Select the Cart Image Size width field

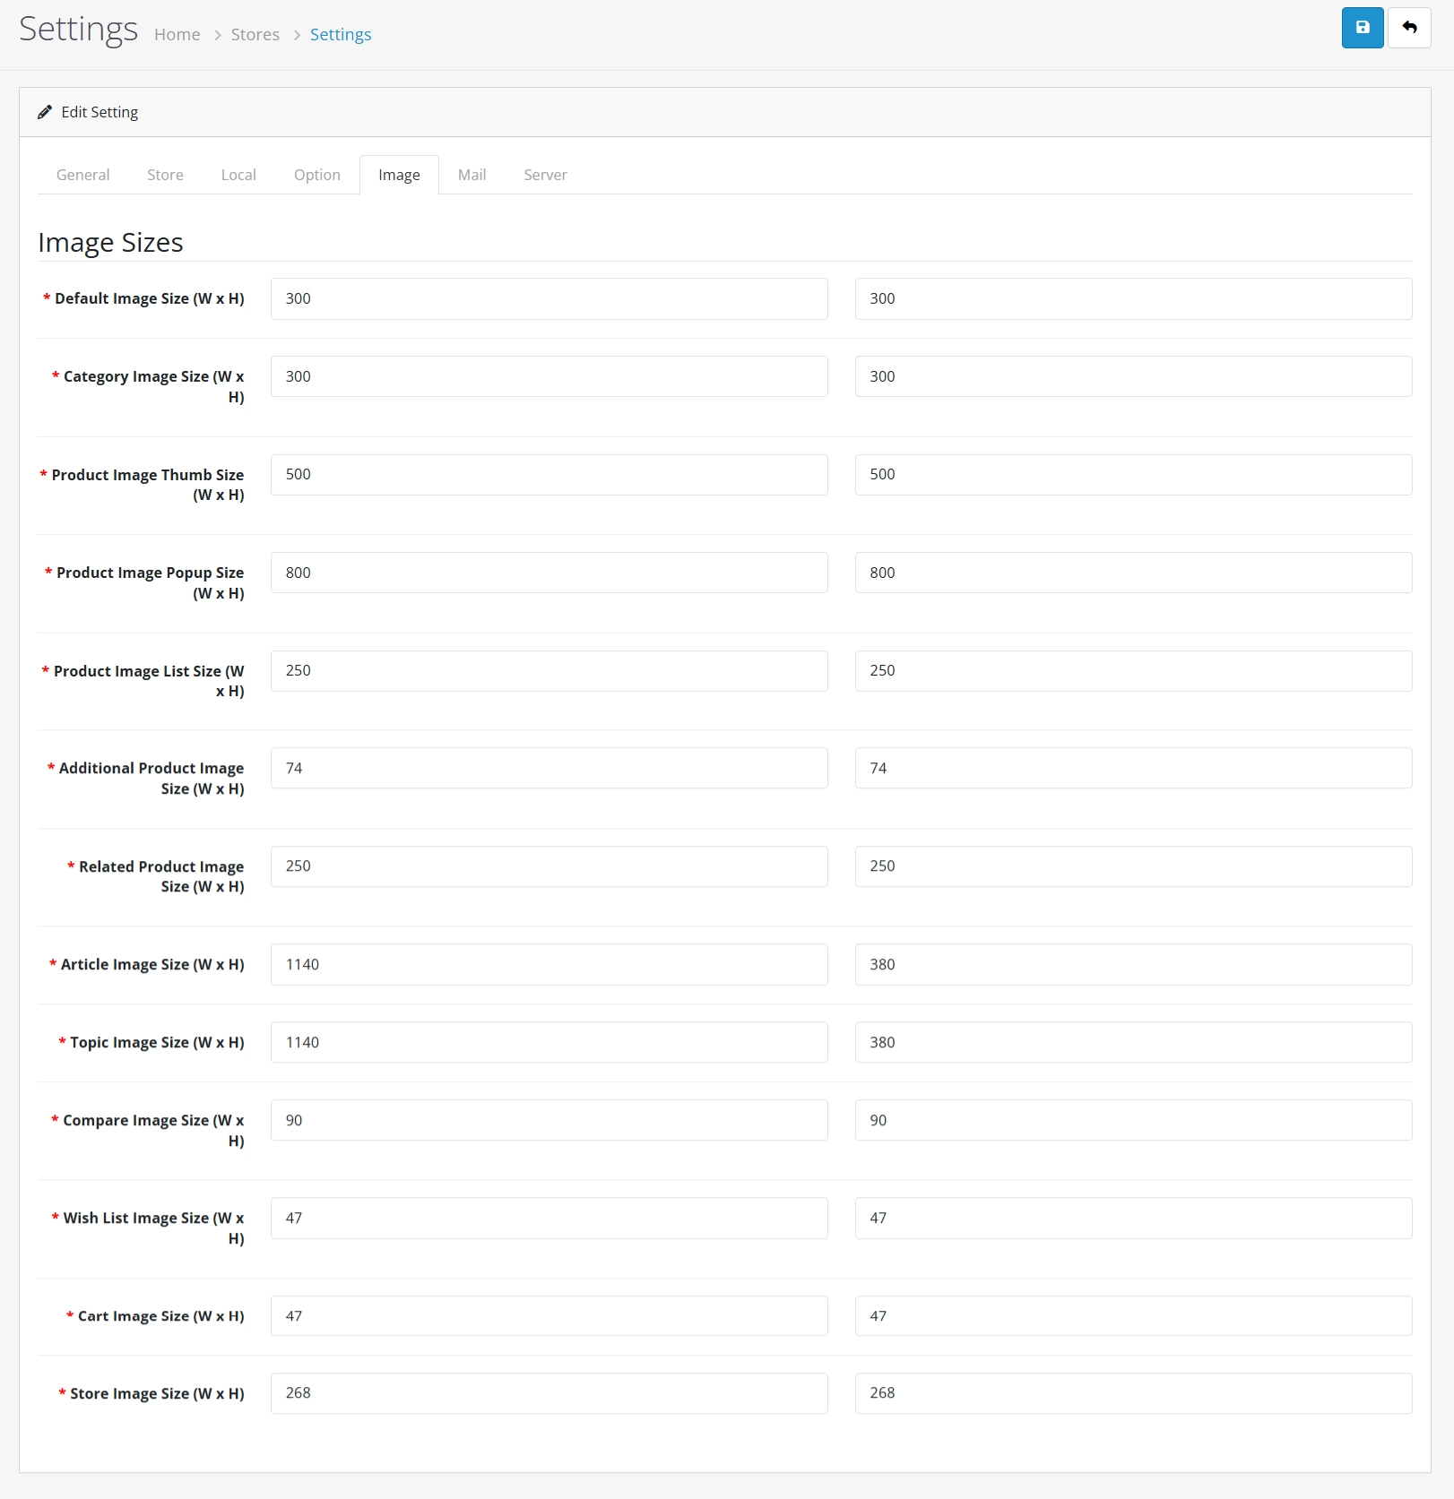pyautogui.click(x=549, y=1316)
